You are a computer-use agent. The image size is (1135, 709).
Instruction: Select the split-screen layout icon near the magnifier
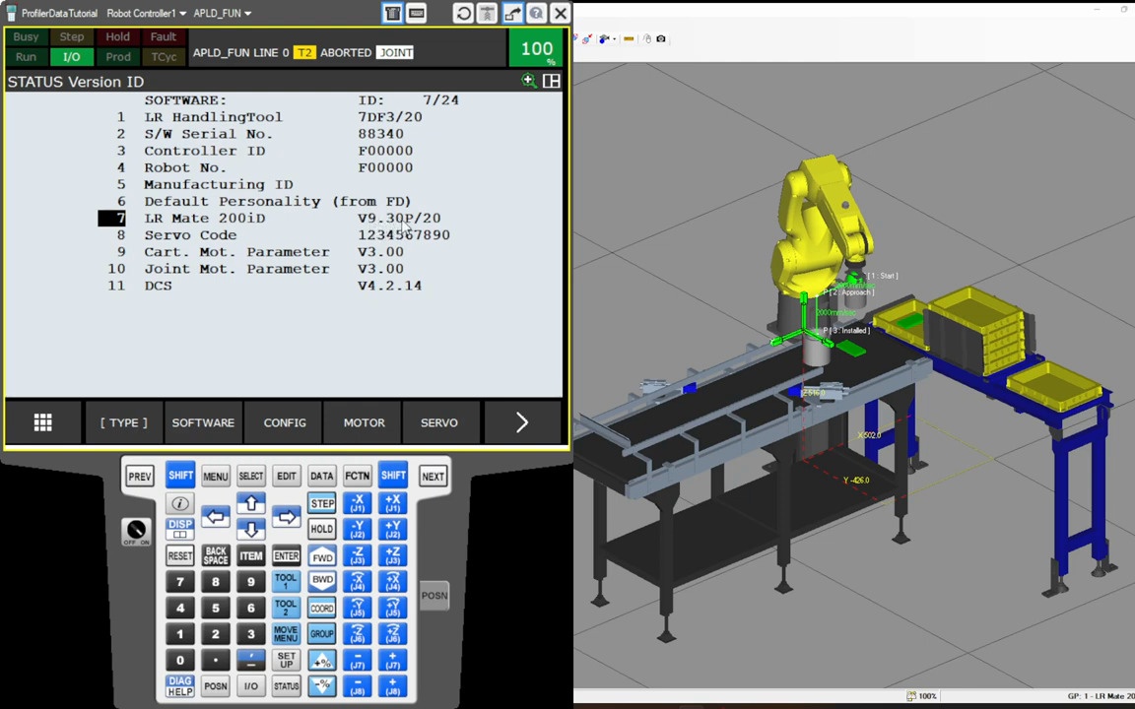[551, 81]
